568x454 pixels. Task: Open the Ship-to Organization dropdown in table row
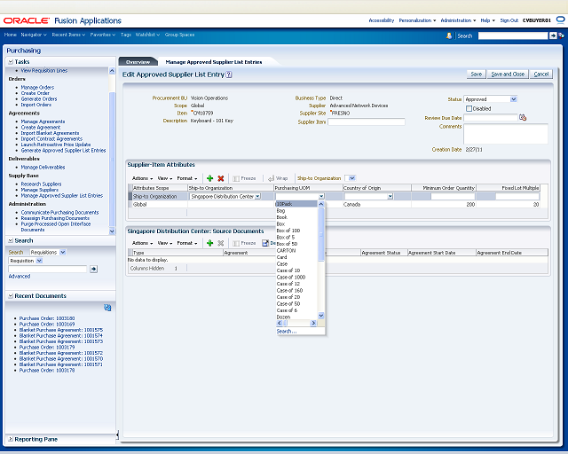coord(257,196)
